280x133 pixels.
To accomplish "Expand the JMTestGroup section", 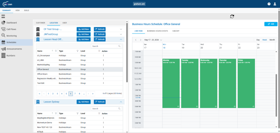I will [121, 34].
